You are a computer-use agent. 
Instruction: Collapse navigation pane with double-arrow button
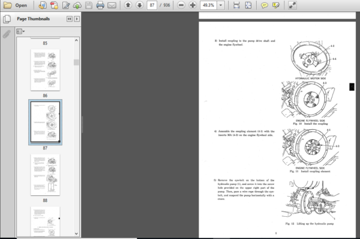pos(70,19)
